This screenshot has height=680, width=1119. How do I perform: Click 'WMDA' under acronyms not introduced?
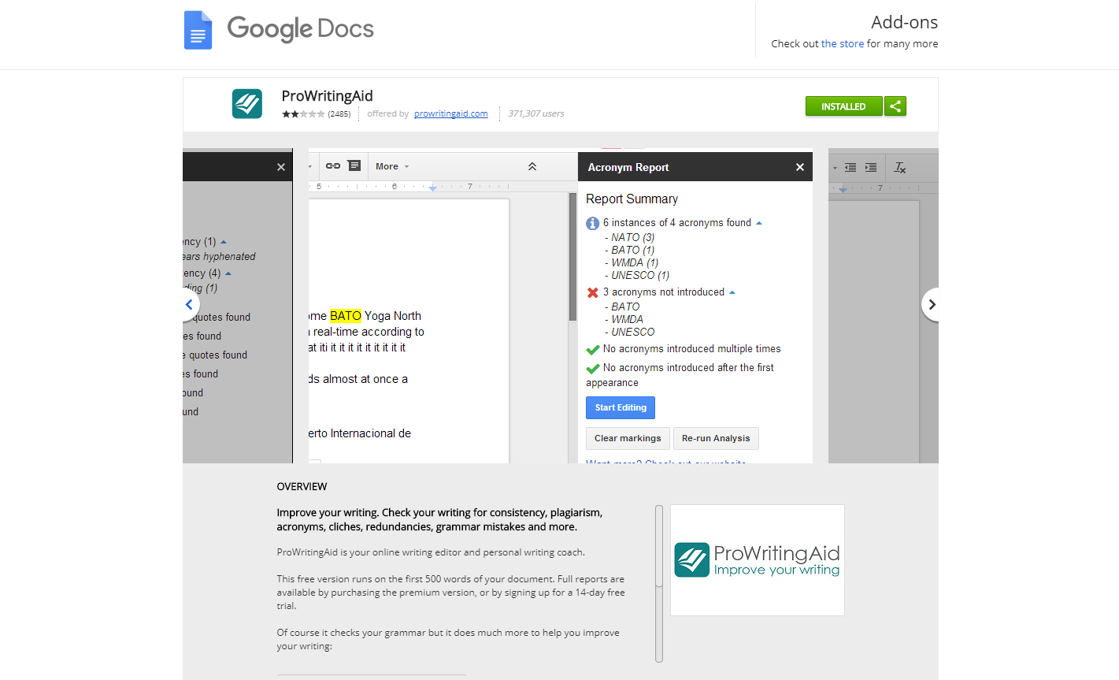click(x=628, y=319)
